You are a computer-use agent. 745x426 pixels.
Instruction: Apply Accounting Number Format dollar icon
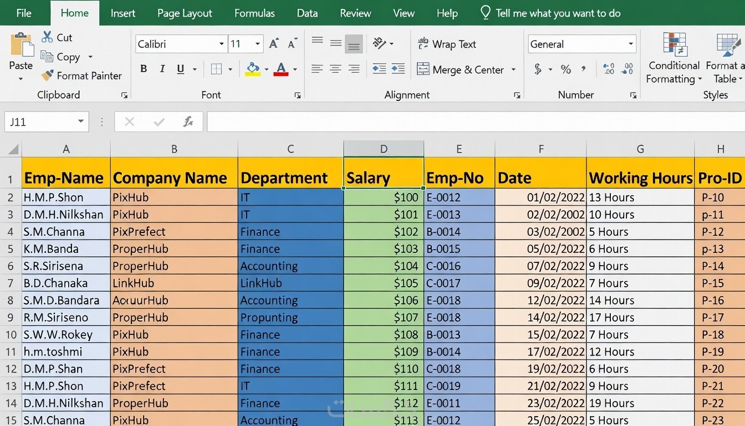538,69
